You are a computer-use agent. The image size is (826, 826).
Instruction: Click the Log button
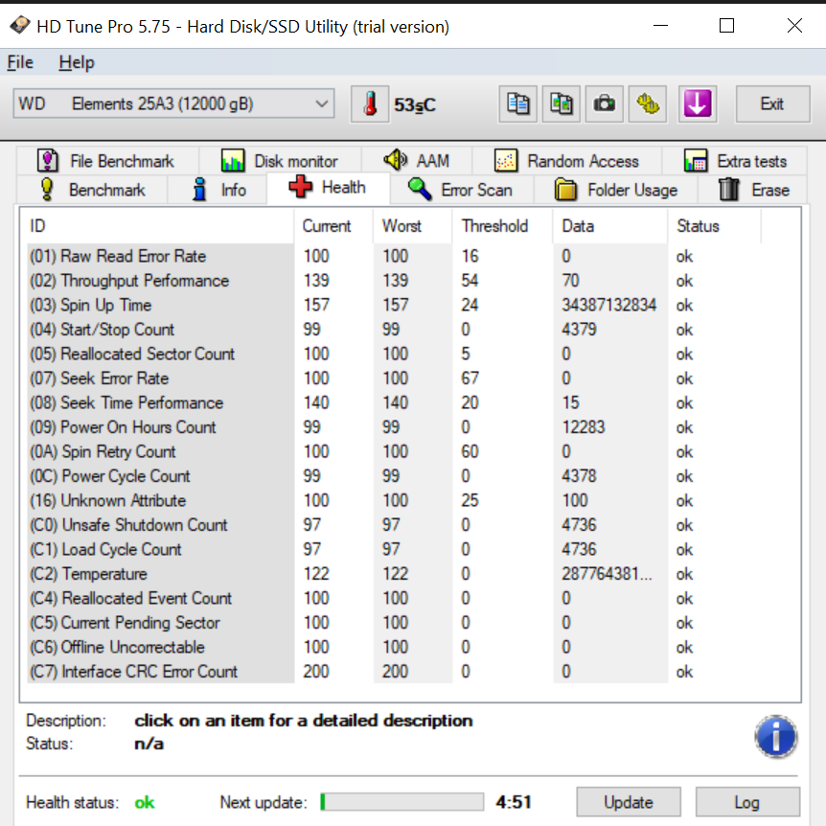(746, 802)
